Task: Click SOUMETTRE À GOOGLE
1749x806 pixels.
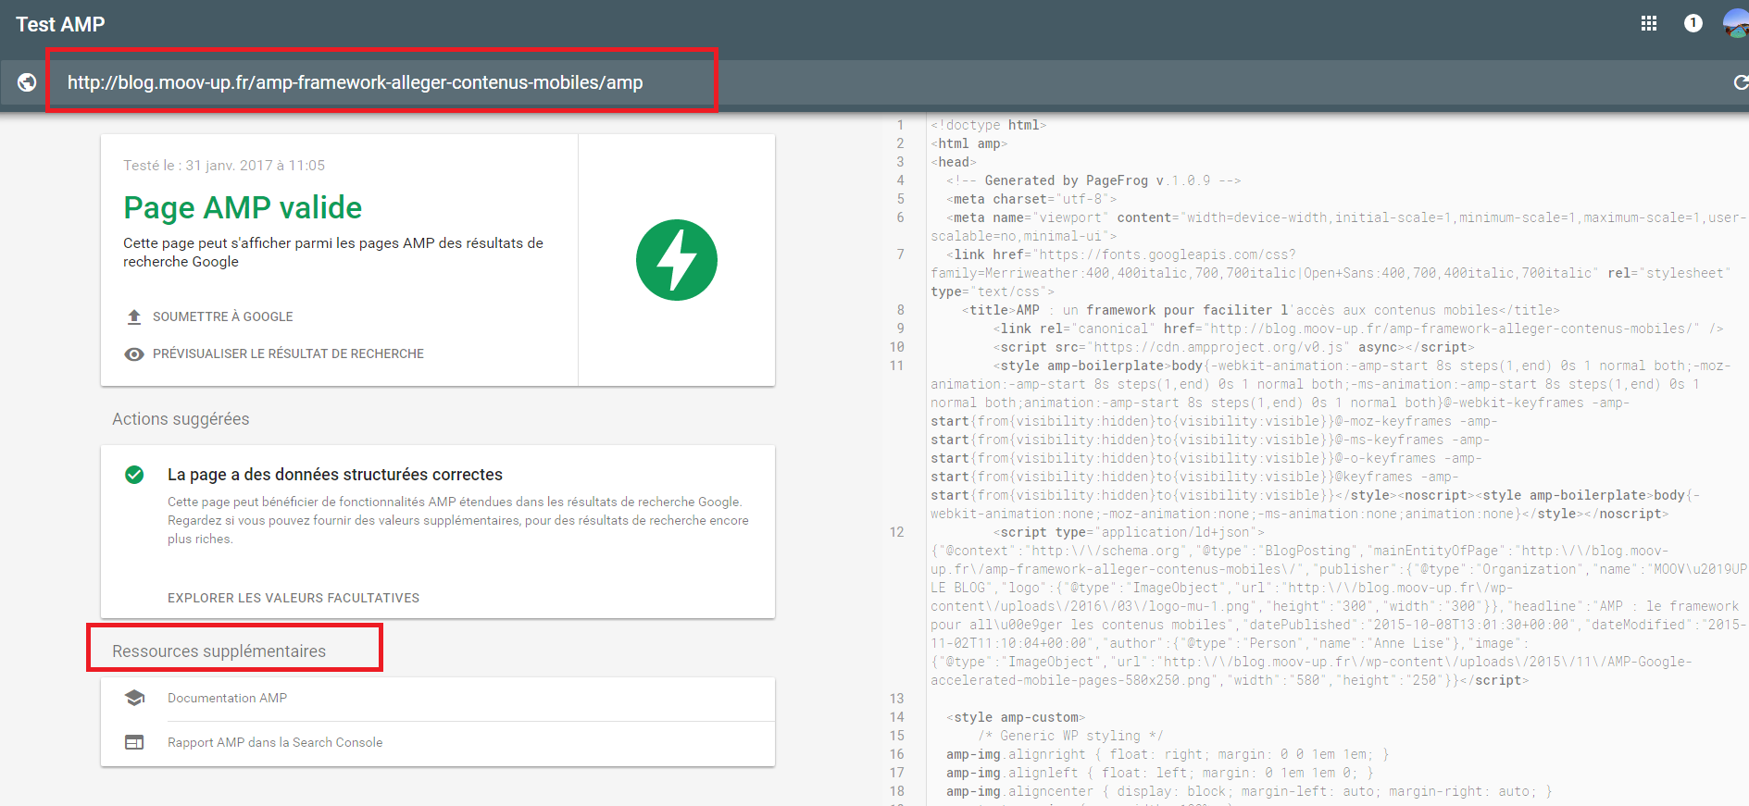Action: 222,316
